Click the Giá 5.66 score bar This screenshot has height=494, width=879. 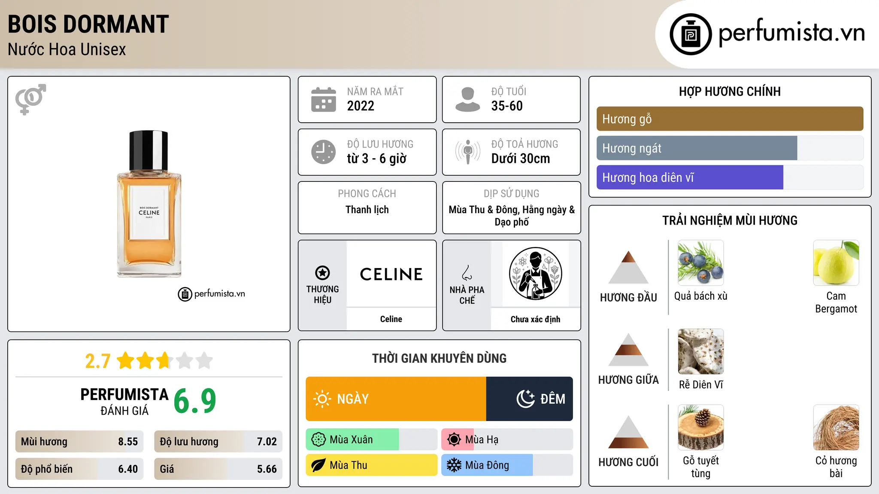click(x=218, y=469)
